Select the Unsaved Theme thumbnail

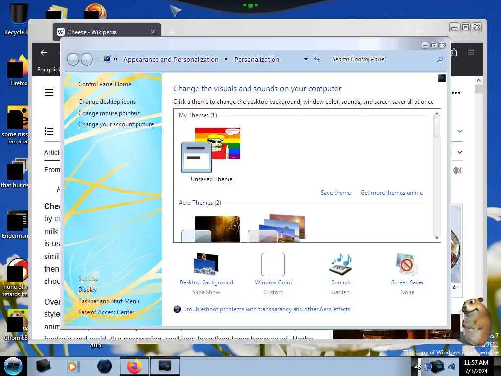coord(211,155)
